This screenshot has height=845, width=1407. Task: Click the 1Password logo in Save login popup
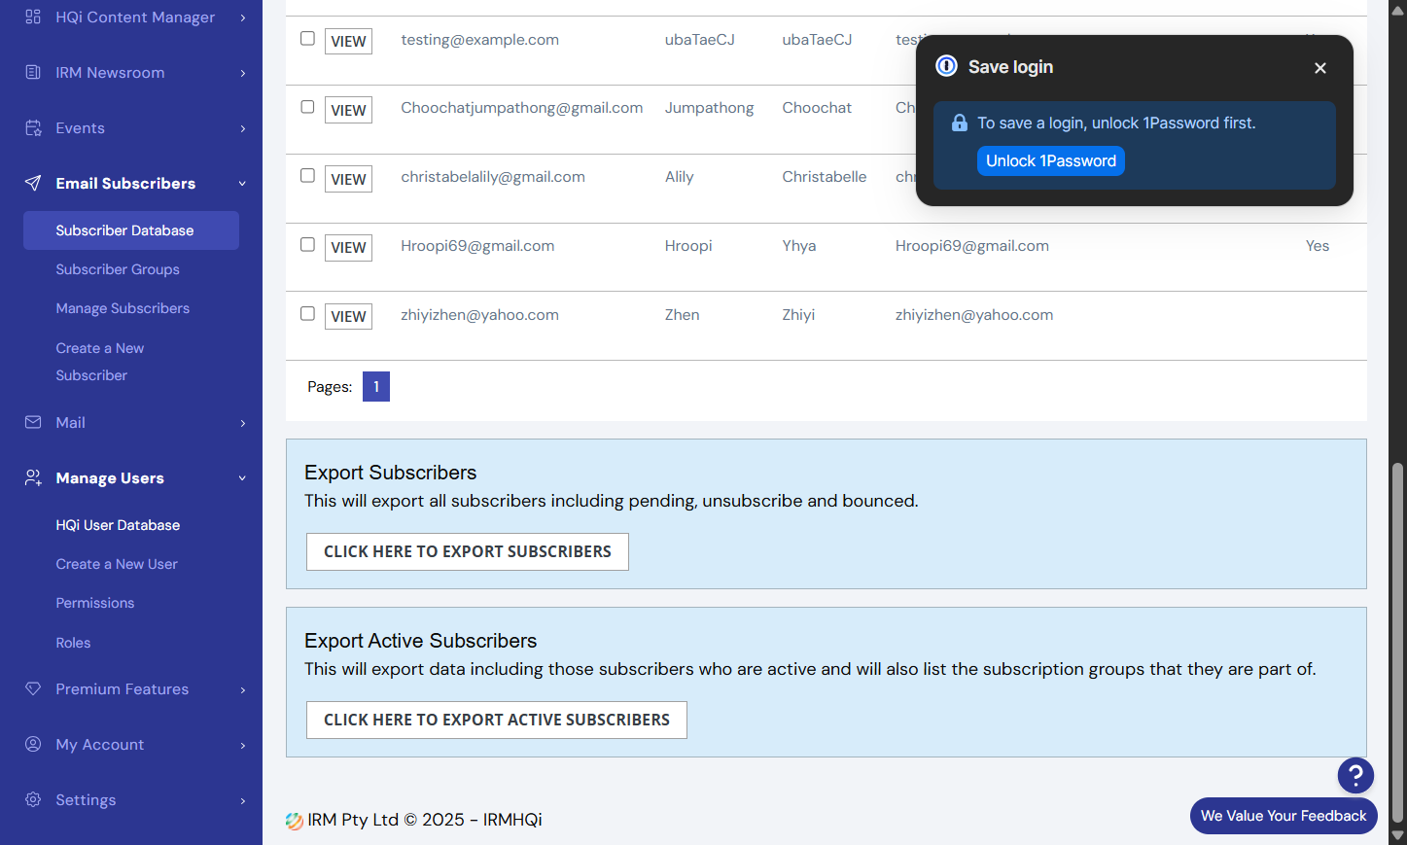point(946,66)
